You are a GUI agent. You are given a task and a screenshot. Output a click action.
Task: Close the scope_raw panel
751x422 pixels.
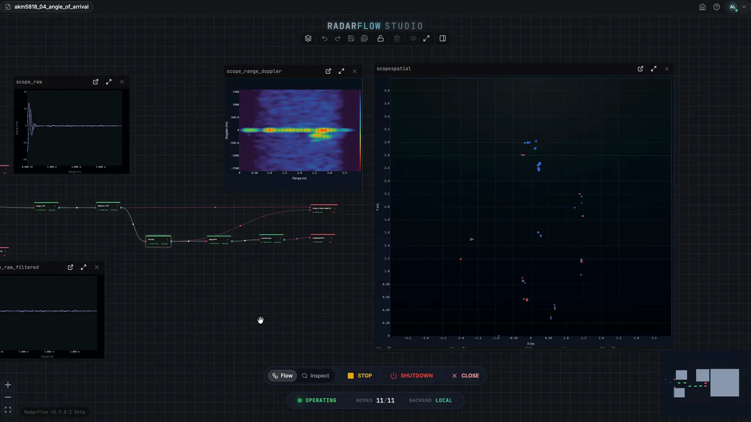click(122, 82)
